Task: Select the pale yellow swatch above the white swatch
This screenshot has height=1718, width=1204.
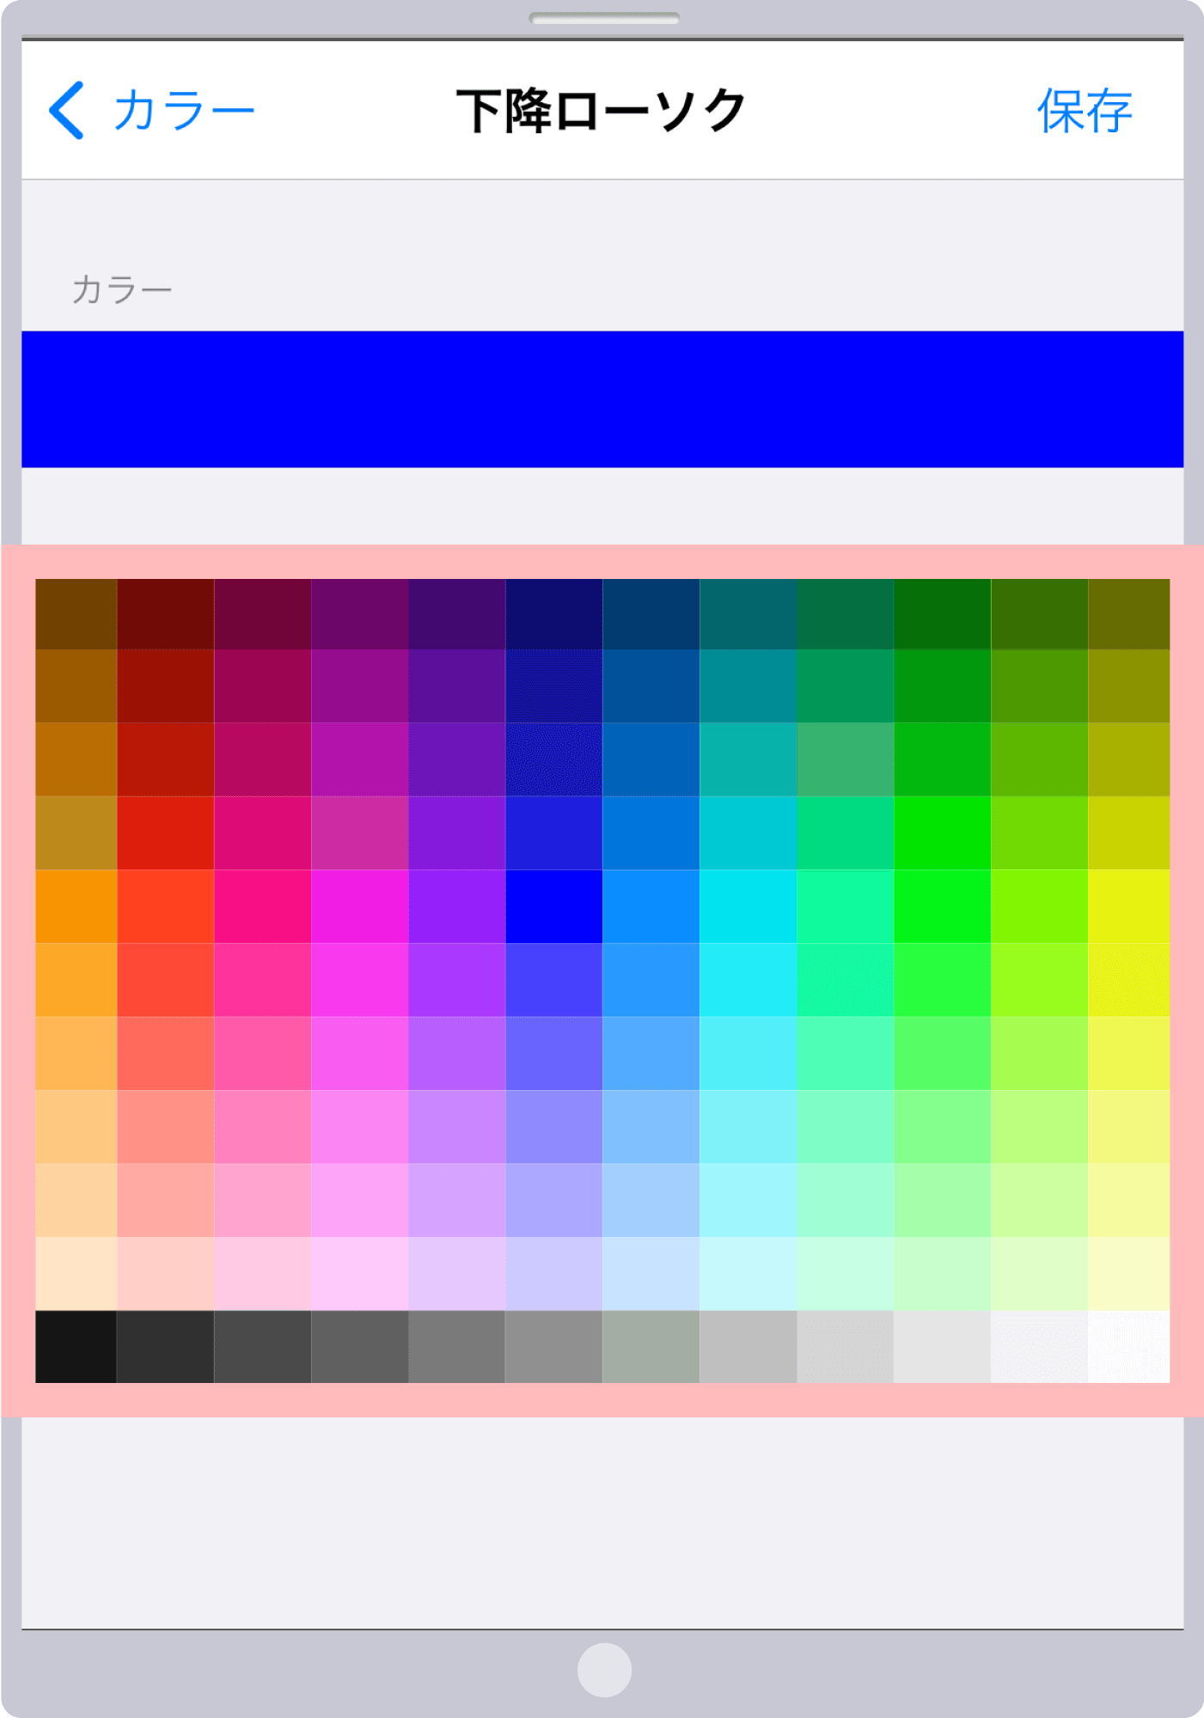Action: tap(1128, 1273)
